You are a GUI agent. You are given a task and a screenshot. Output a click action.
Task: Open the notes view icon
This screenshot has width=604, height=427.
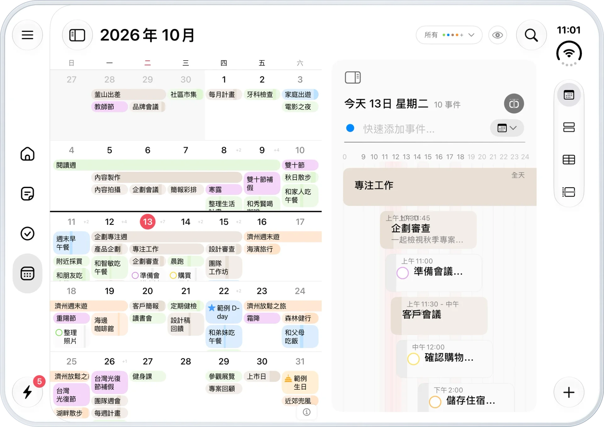click(x=27, y=194)
